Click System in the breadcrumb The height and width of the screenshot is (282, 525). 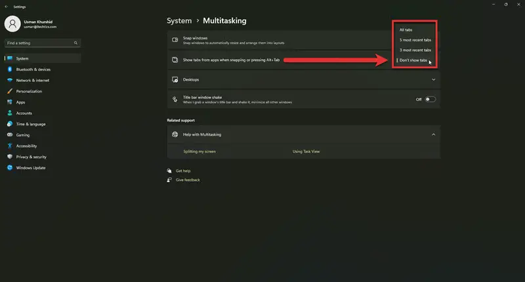click(x=179, y=21)
